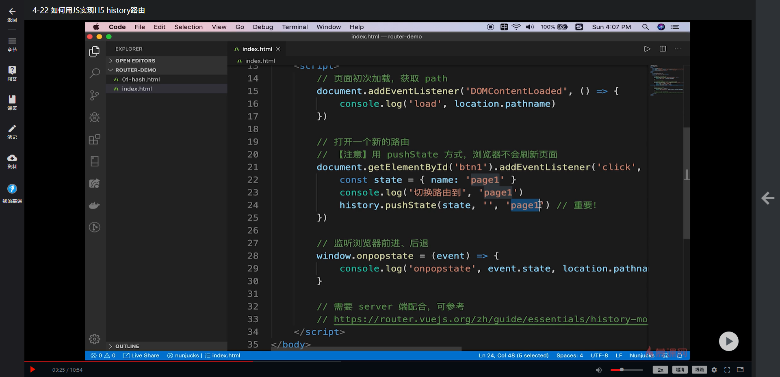780x377 pixels.
Task: Mute the video player volume
Action: click(598, 370)
